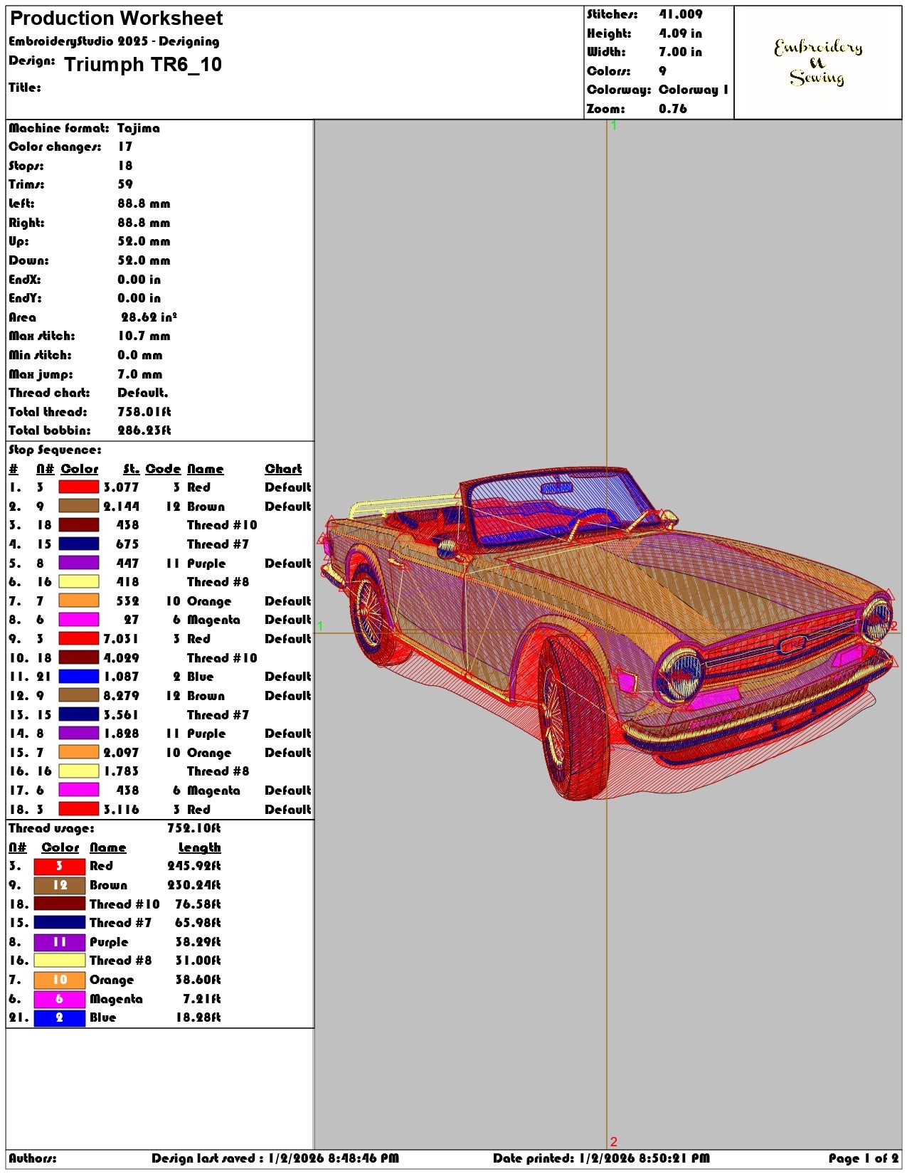Click 'Default' chart entry in stop row 17
Viewport: 907px width, 1174px height.
tap(288, 790)
